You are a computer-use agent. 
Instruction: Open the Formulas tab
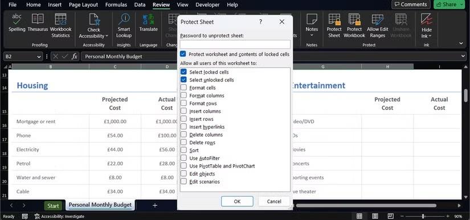click(x=116, y=5)
